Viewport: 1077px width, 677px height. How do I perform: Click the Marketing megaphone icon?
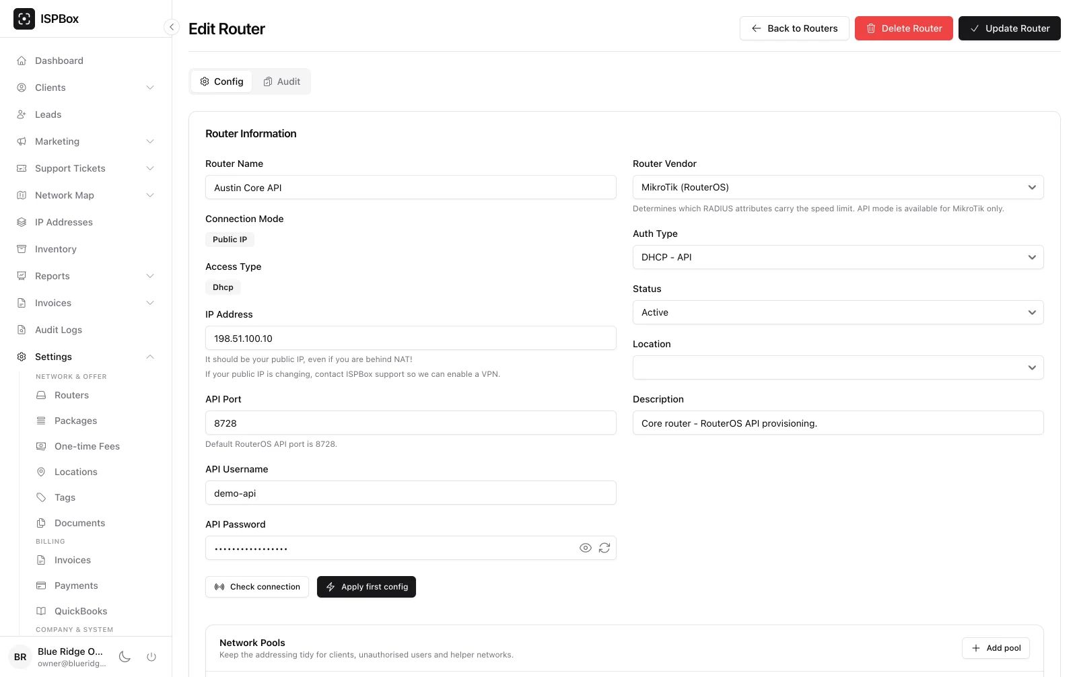[x=22, y=141]
